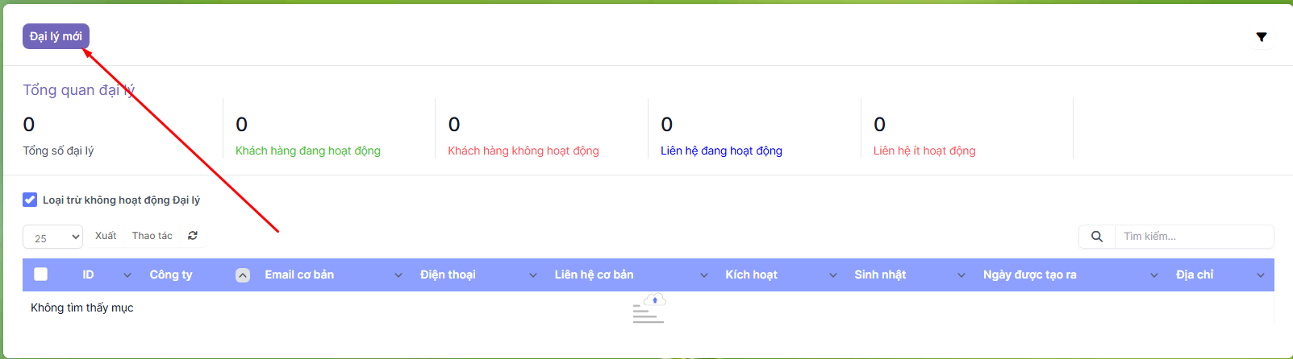Click the filter funnel icon
The image size is (1293, 359).
(x=1262, y=37)
